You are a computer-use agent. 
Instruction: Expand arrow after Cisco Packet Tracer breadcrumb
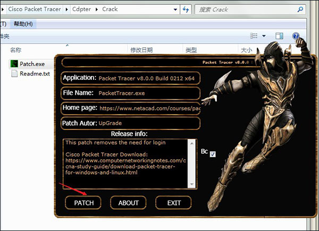point(66,10)
